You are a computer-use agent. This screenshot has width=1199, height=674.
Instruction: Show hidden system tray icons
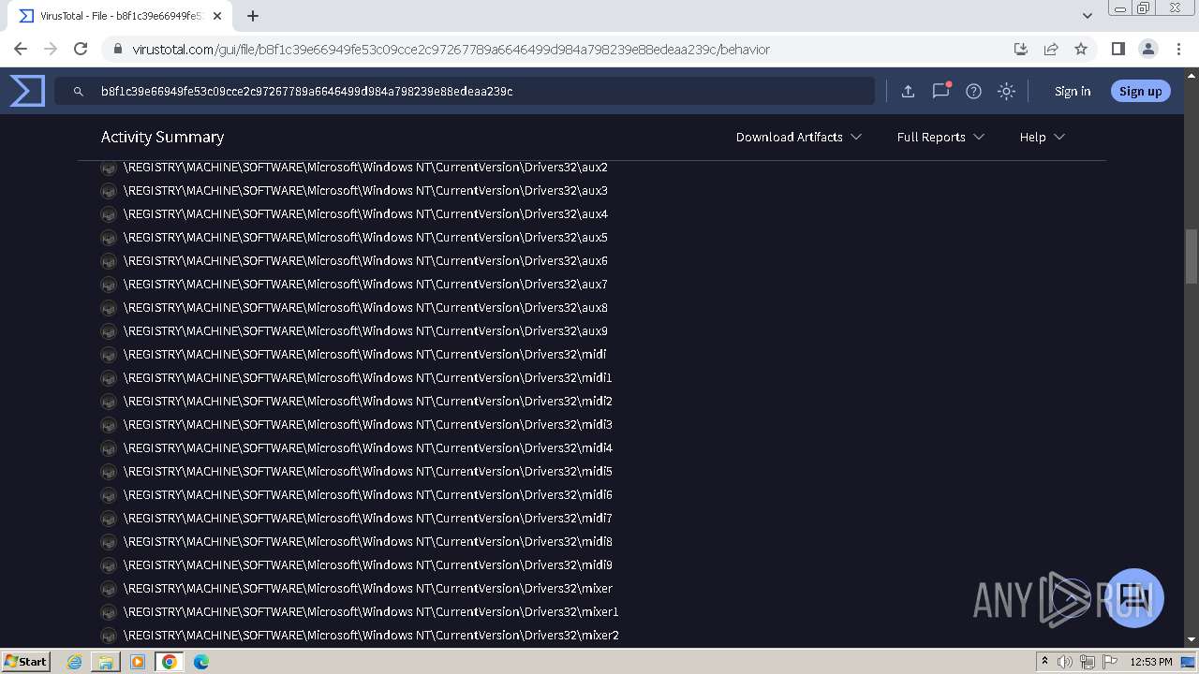tap(1044, 662)
